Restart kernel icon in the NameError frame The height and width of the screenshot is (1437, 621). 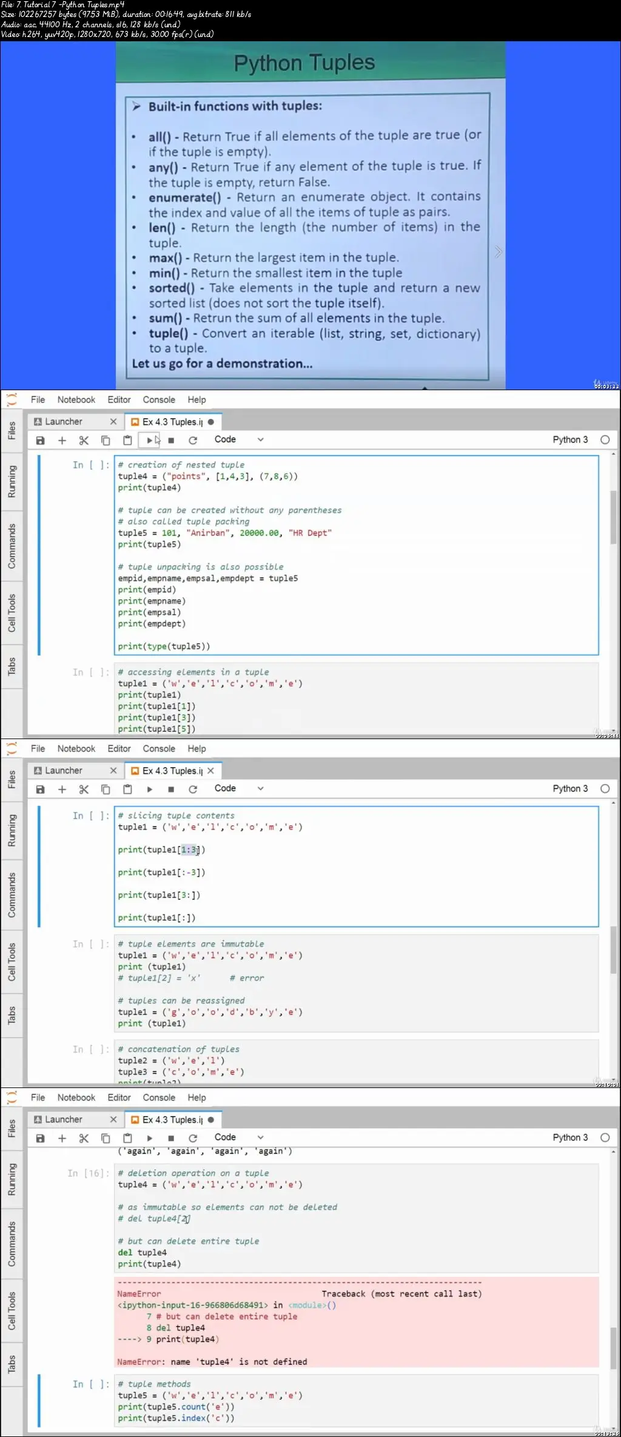point(193,1138)
